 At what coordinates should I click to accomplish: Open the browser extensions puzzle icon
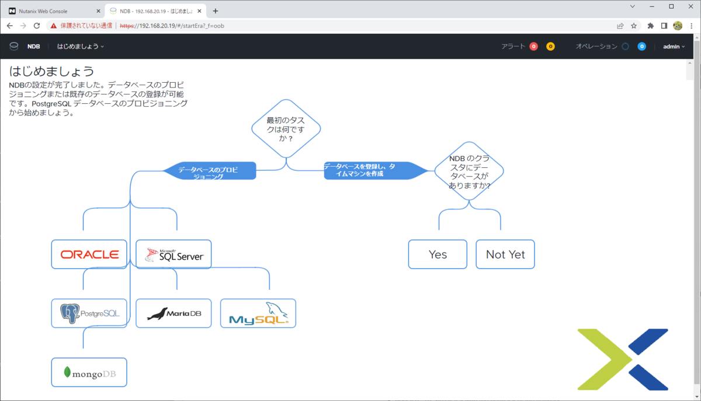click(x=651, y=26)
